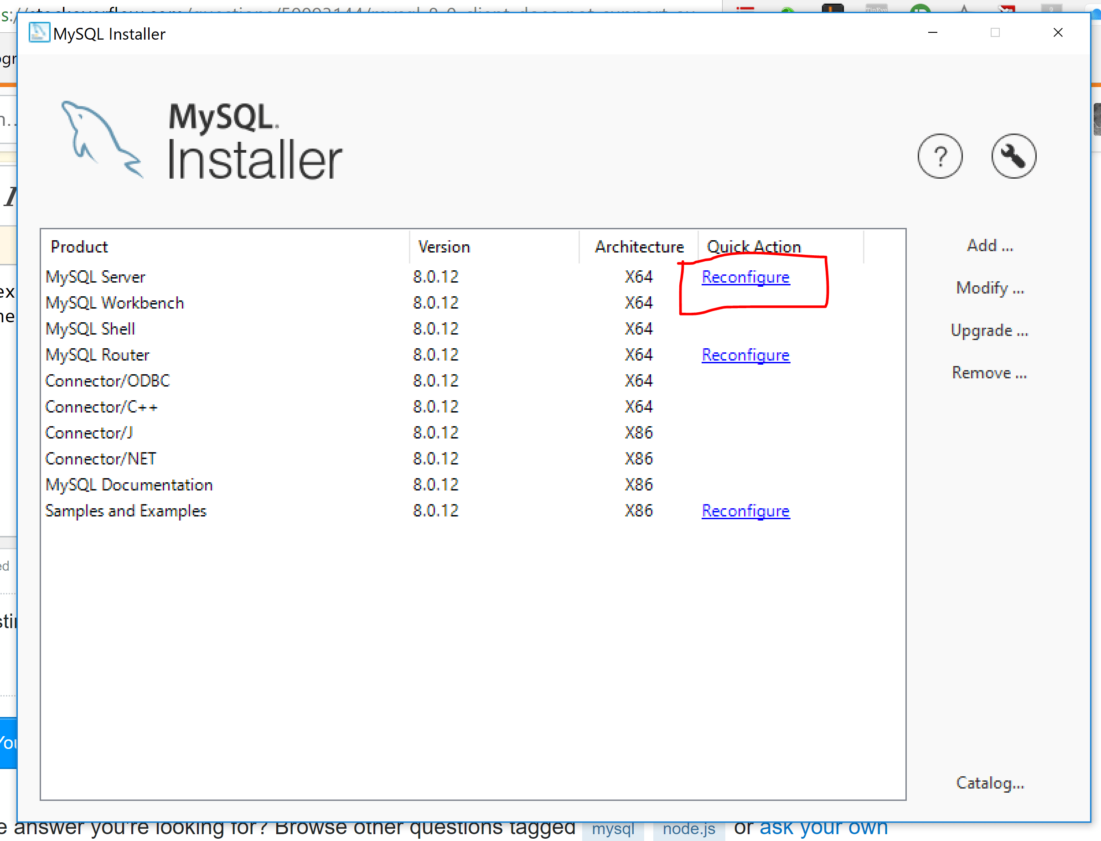Reconfigure MySQL Server
Image resolution: width=1101 pixels, height=841 pixels.
click(745, 277)
